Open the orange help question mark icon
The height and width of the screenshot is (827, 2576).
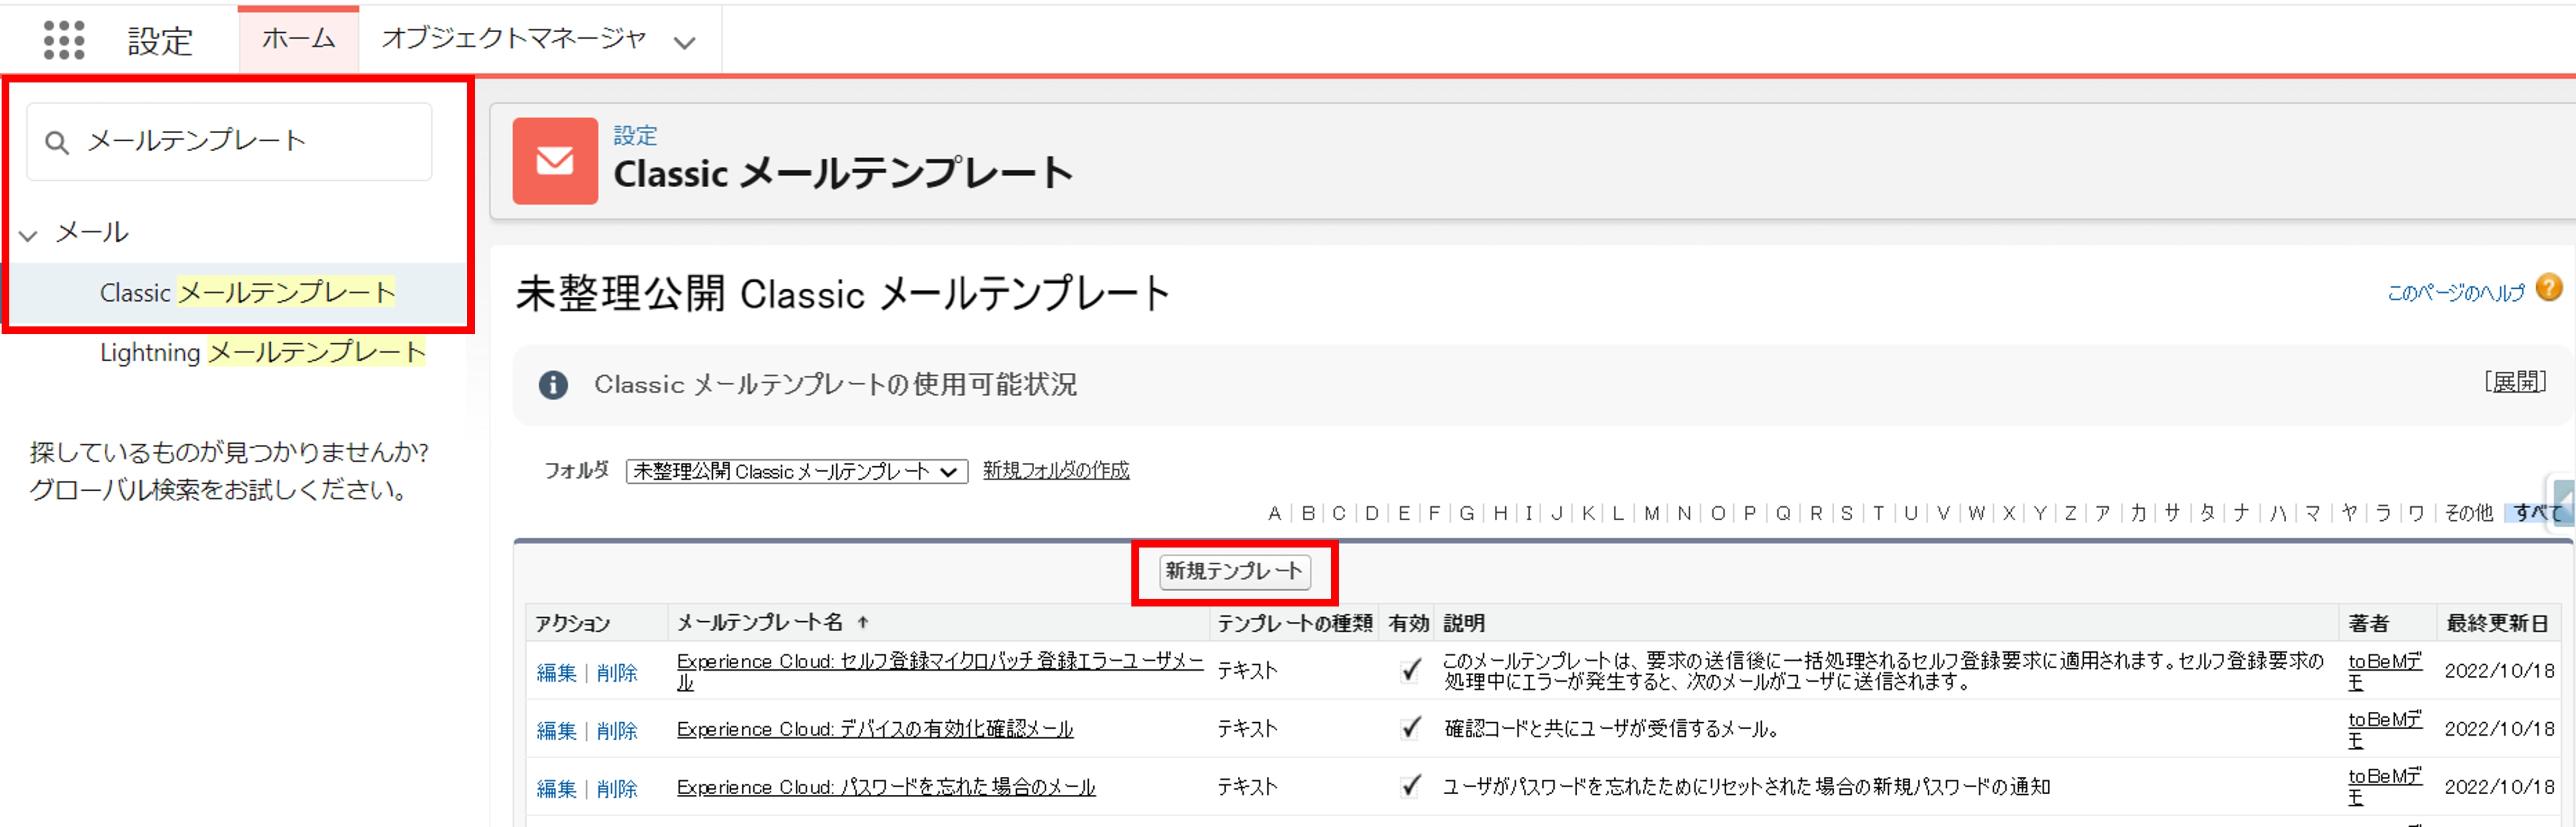pyautogui.click(x=2549, y=288)
